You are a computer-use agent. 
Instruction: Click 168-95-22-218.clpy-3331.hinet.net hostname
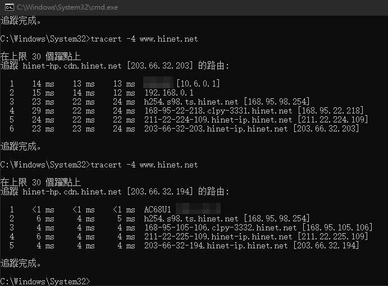218,111
